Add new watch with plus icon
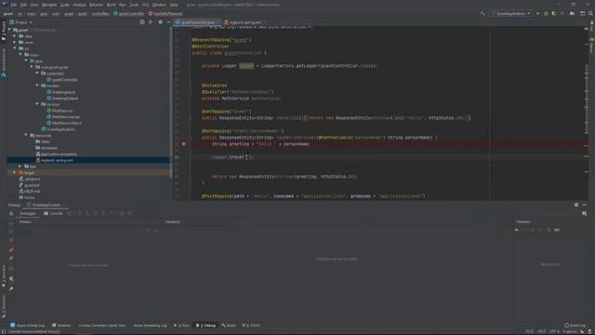 pos(517,230)
